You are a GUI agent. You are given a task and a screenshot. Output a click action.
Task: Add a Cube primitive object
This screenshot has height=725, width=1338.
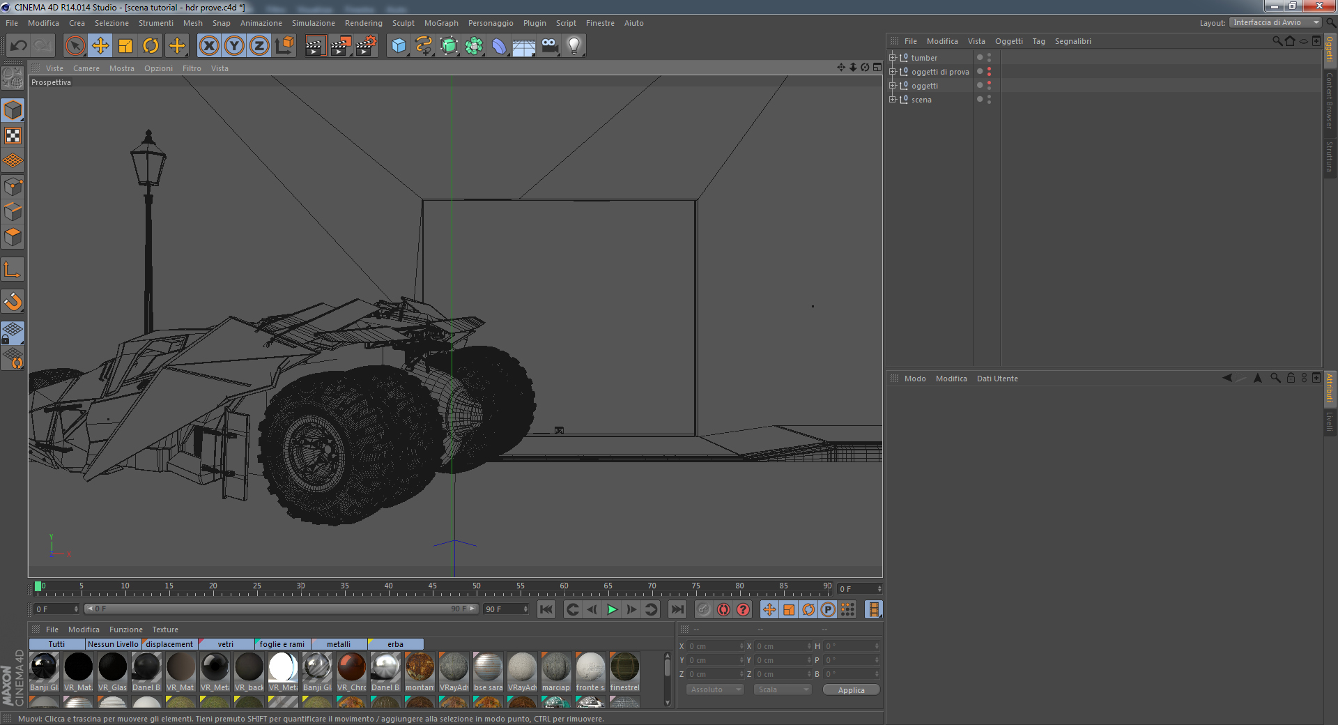coord(399,46)
